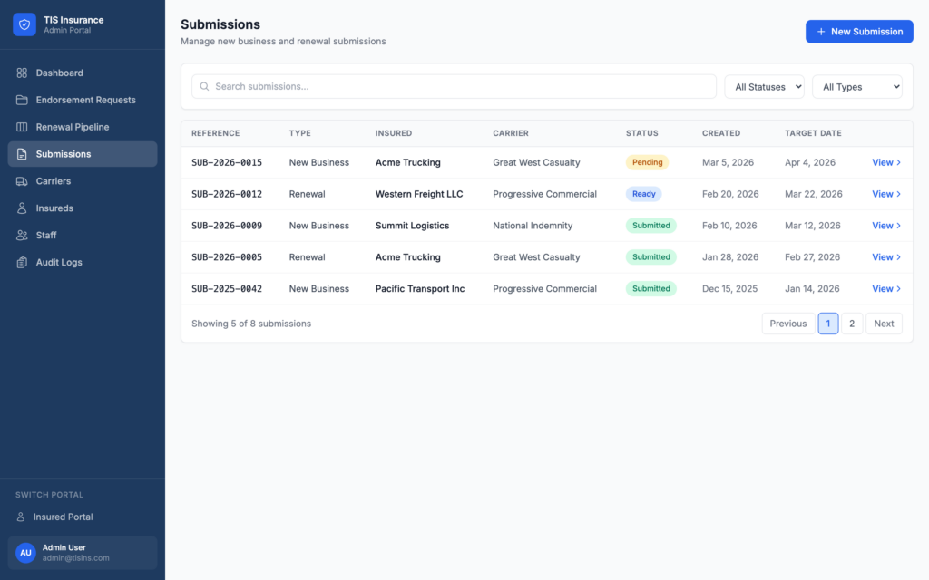Go to the Next page

tap(884, 324)
